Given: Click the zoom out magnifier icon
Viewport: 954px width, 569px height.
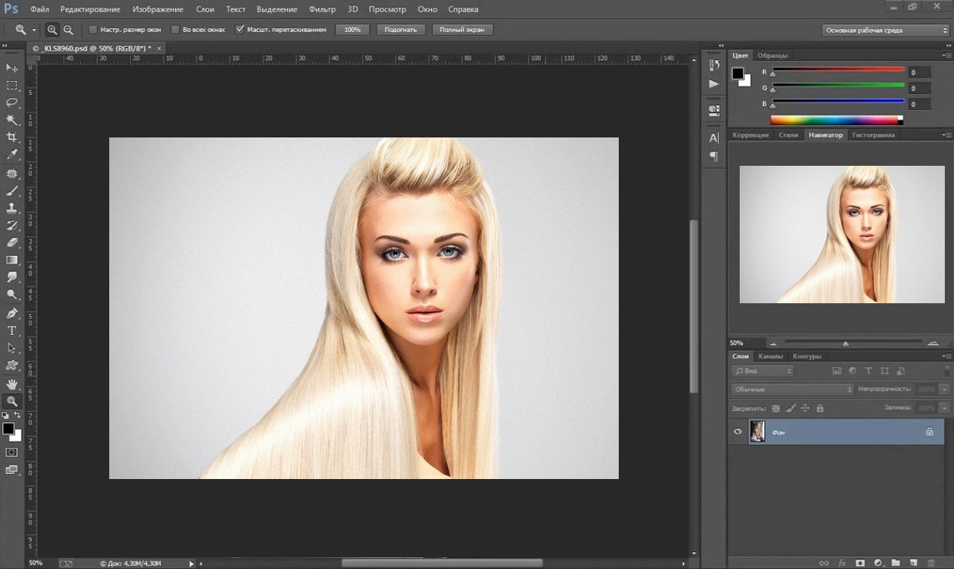Looking at the screenshot, I should (x=68, y=29).
